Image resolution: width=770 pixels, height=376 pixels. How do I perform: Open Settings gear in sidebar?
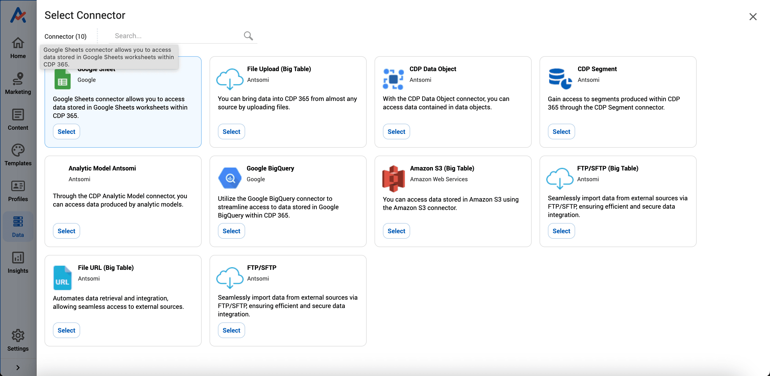tap(18, 340)
